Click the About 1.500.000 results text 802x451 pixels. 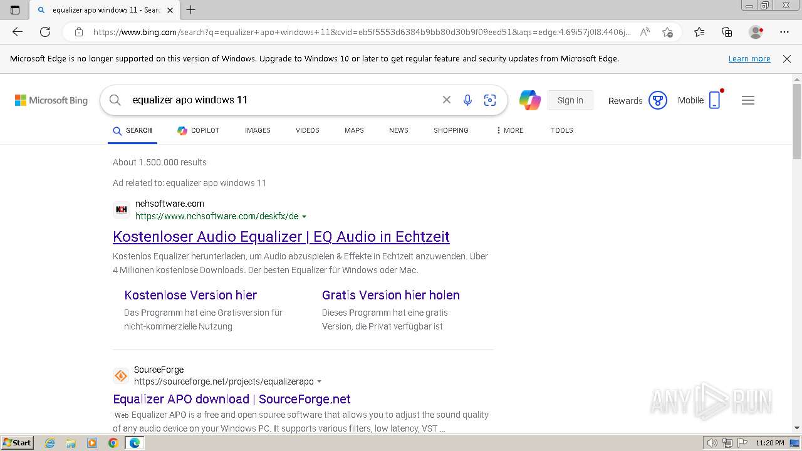pos(160,162)
